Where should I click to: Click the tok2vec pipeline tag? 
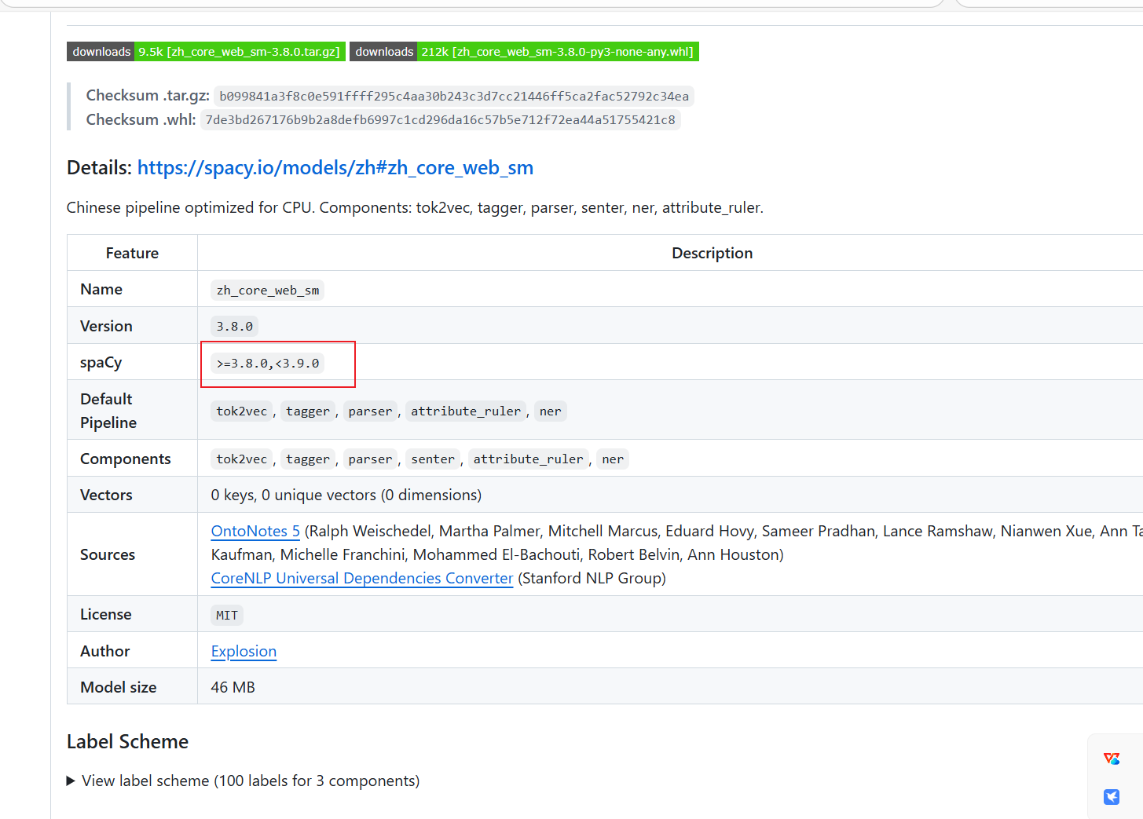pyautogui.click(x=241, y=411)
